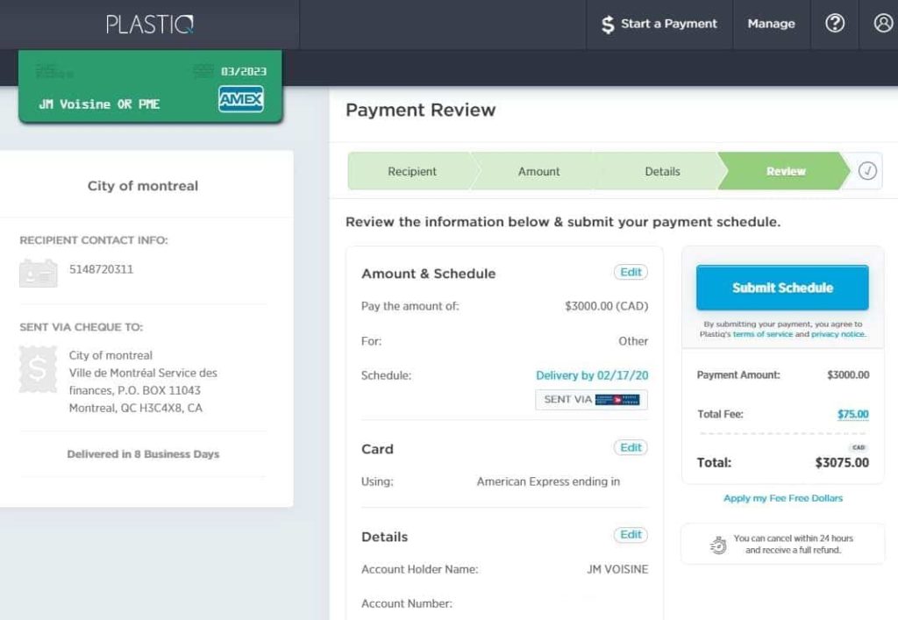The image size is (898, 620).
Task: Click the Sent Via Canada Post badge
Action: point(591,400)
